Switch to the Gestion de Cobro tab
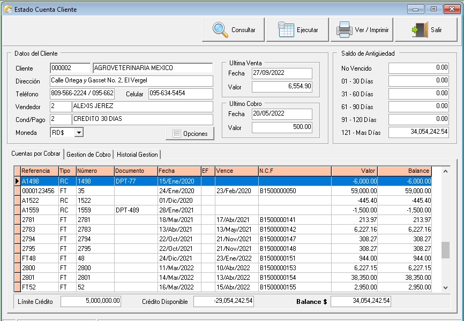 [x=89, y=155]
